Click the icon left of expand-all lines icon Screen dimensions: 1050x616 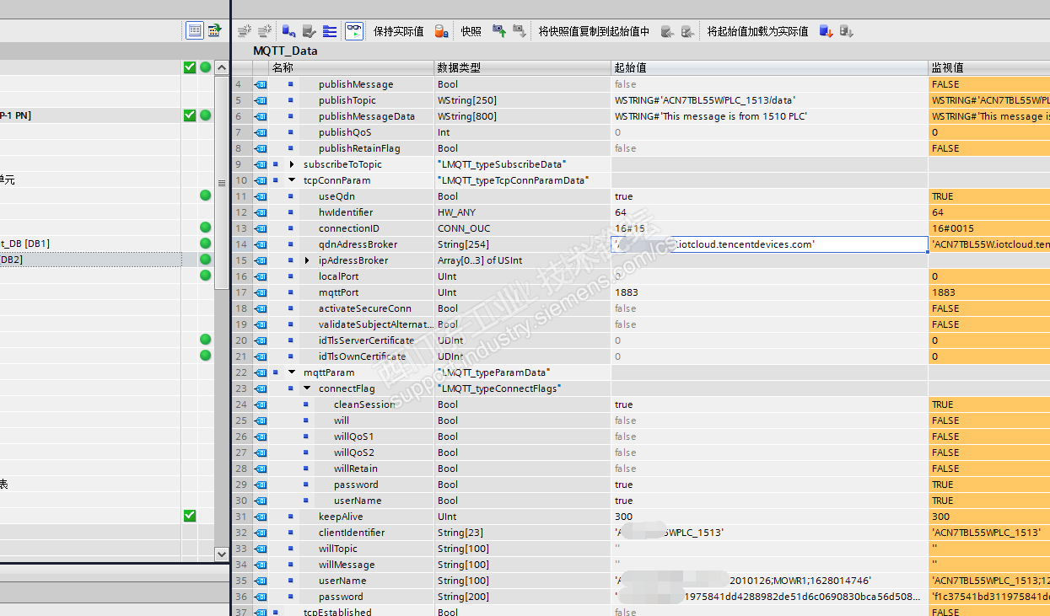[x=309, y=31]
